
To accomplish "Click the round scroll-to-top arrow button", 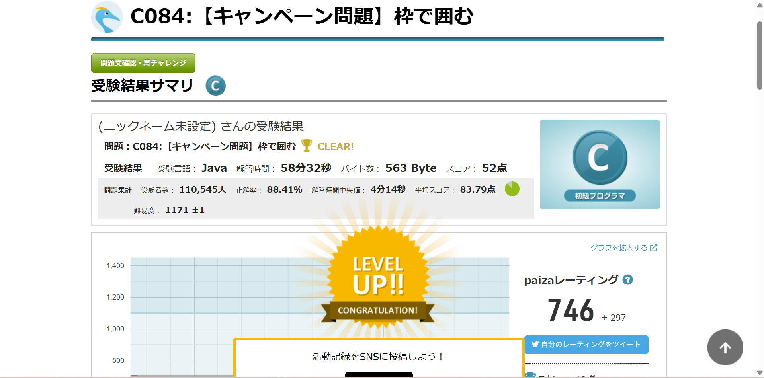I will 725,347.
